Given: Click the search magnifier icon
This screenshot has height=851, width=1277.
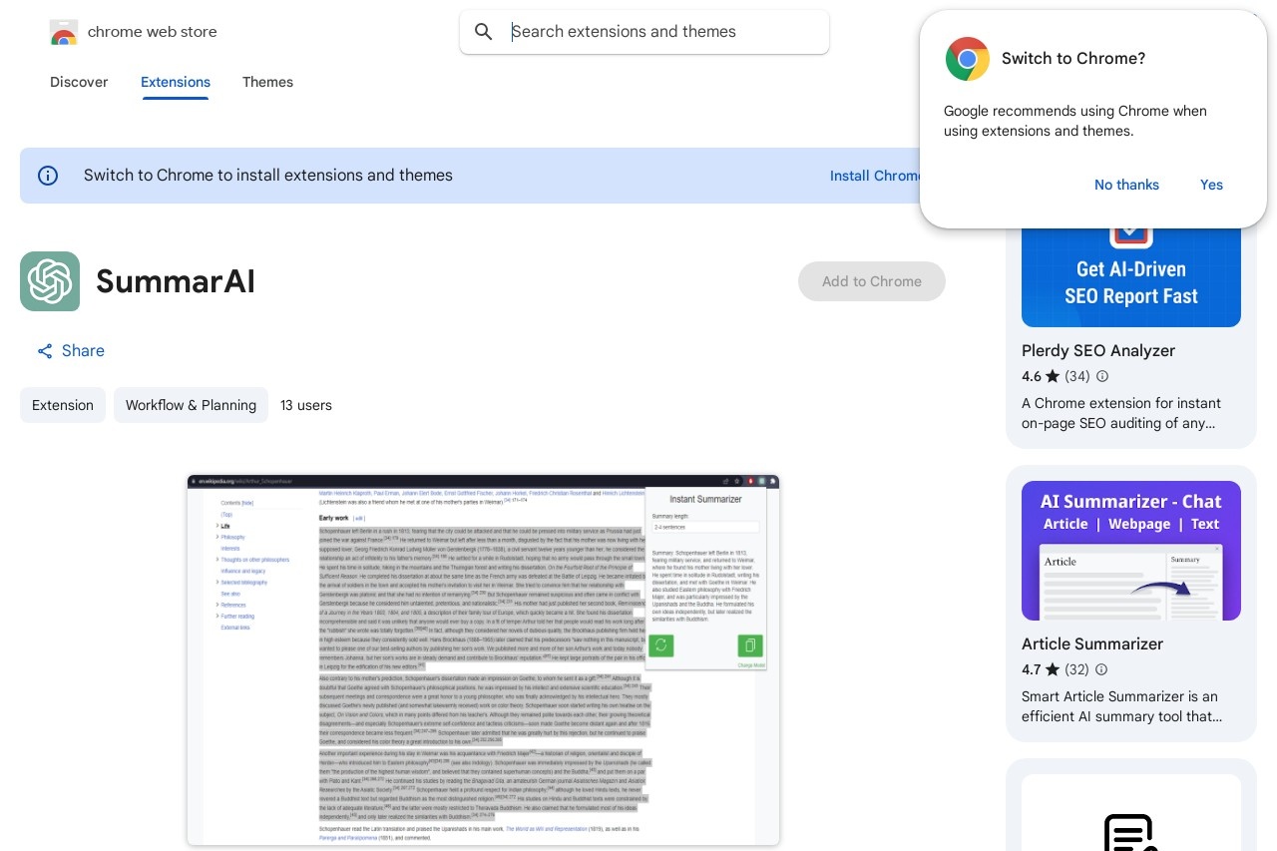Looking at the screenshot, I should pos(484,32).
